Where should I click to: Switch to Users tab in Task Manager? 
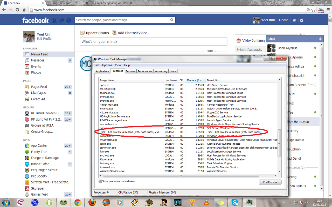click(x=173, y=71)
